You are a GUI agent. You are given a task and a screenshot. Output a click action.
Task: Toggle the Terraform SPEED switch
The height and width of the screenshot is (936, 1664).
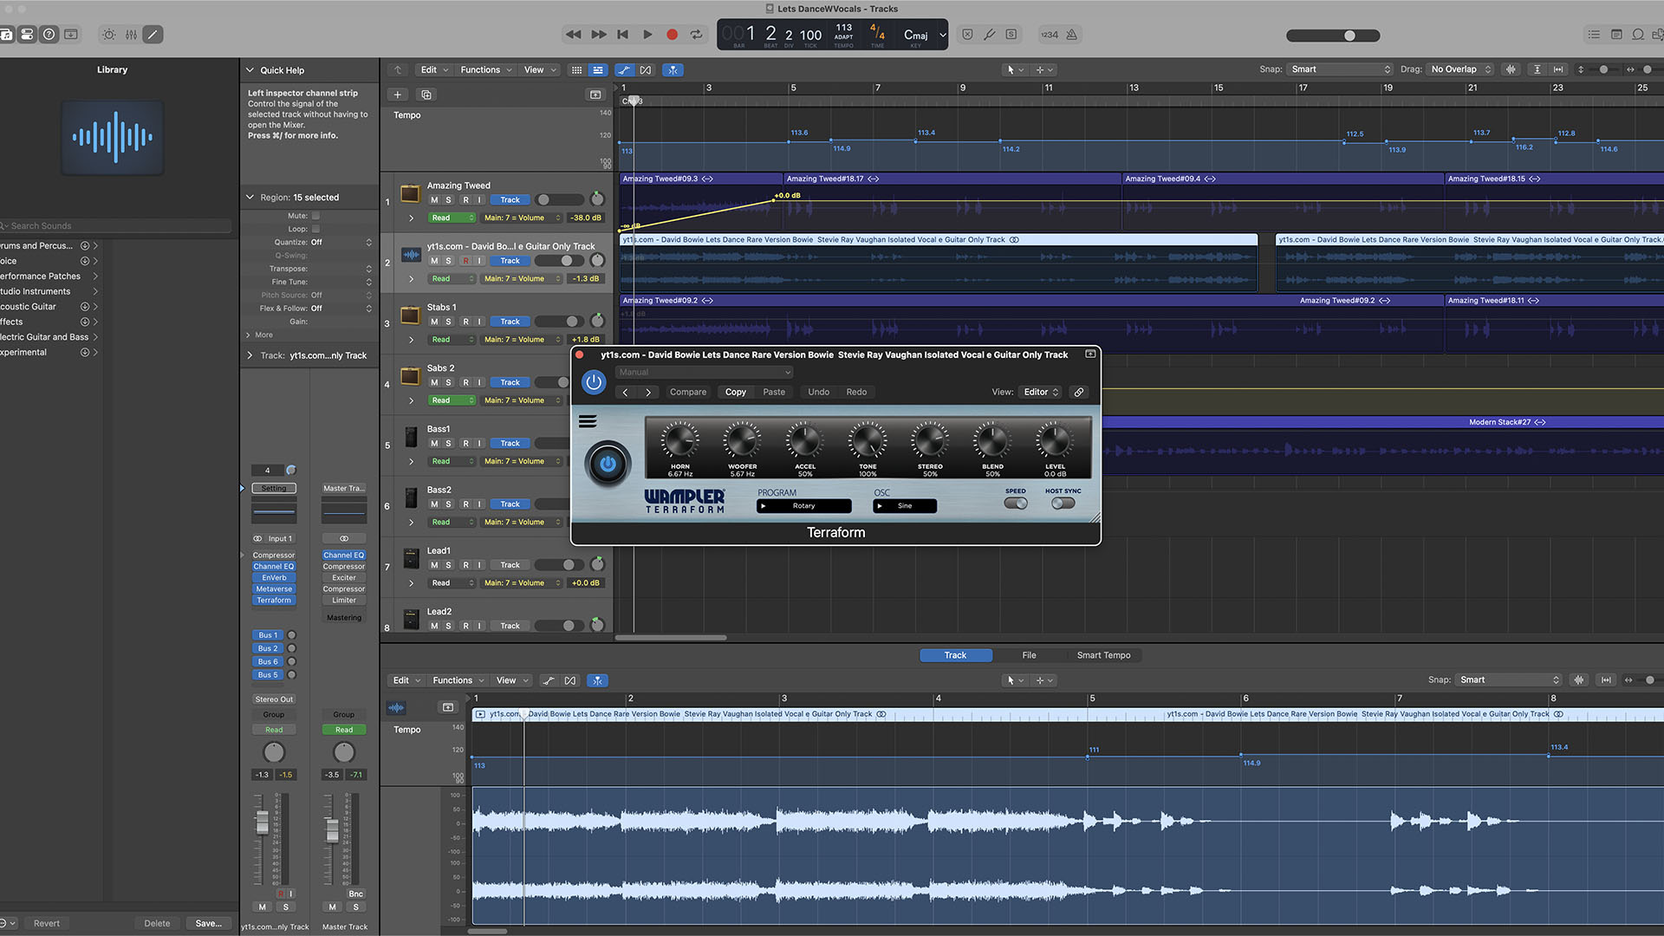[1016, 504]
